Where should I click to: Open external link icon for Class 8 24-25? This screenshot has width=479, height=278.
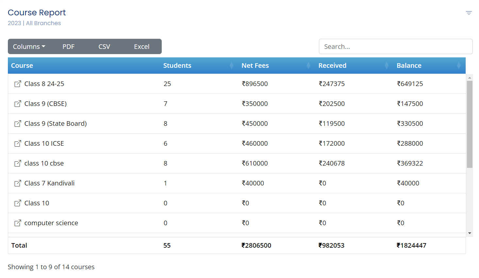pos(18,84)
